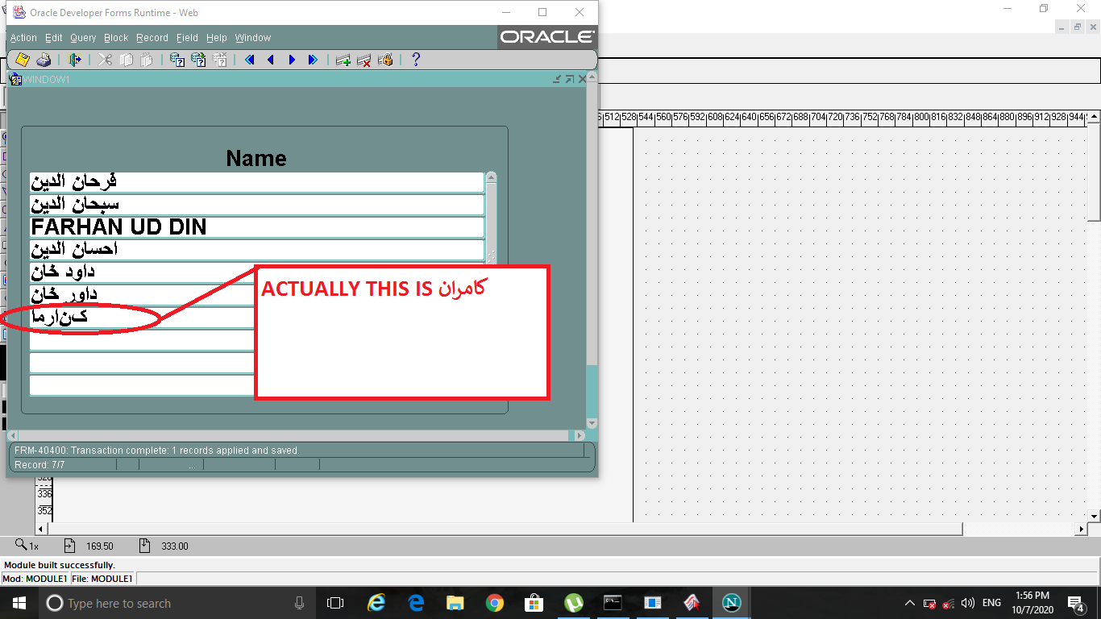Open Google Chrome from the taskbar
The image size is (1101, 619).
pos(494,603)
